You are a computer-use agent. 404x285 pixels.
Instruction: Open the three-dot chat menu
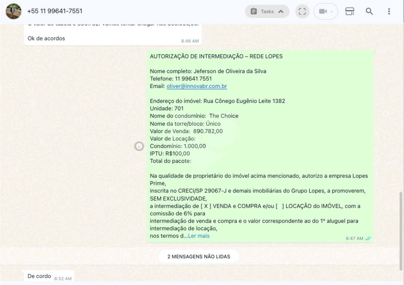[389, 11]
